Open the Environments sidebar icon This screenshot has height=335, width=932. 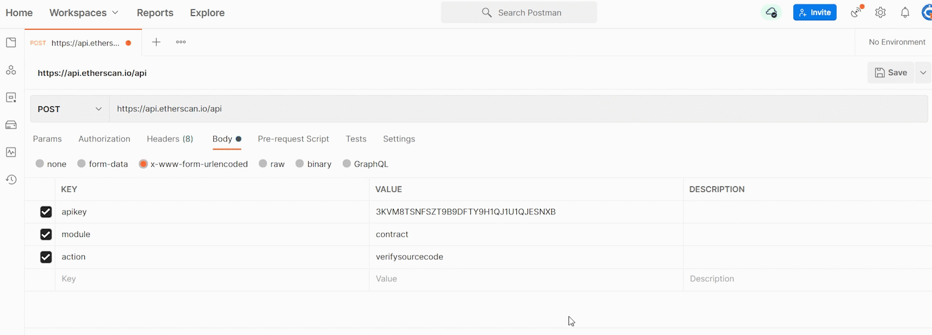point(11,98)
